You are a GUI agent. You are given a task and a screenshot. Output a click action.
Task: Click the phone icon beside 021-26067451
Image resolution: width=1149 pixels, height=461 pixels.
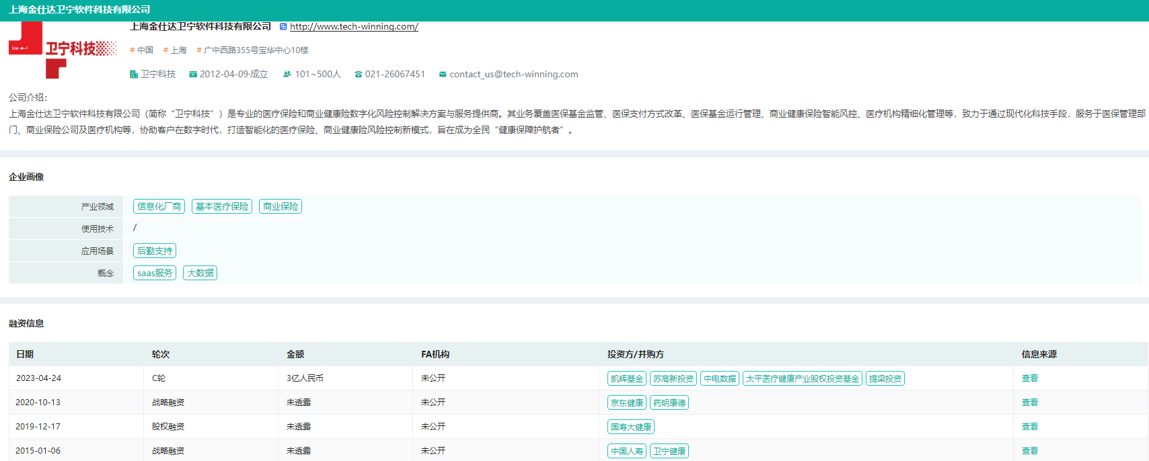click(x=359, y=75)
